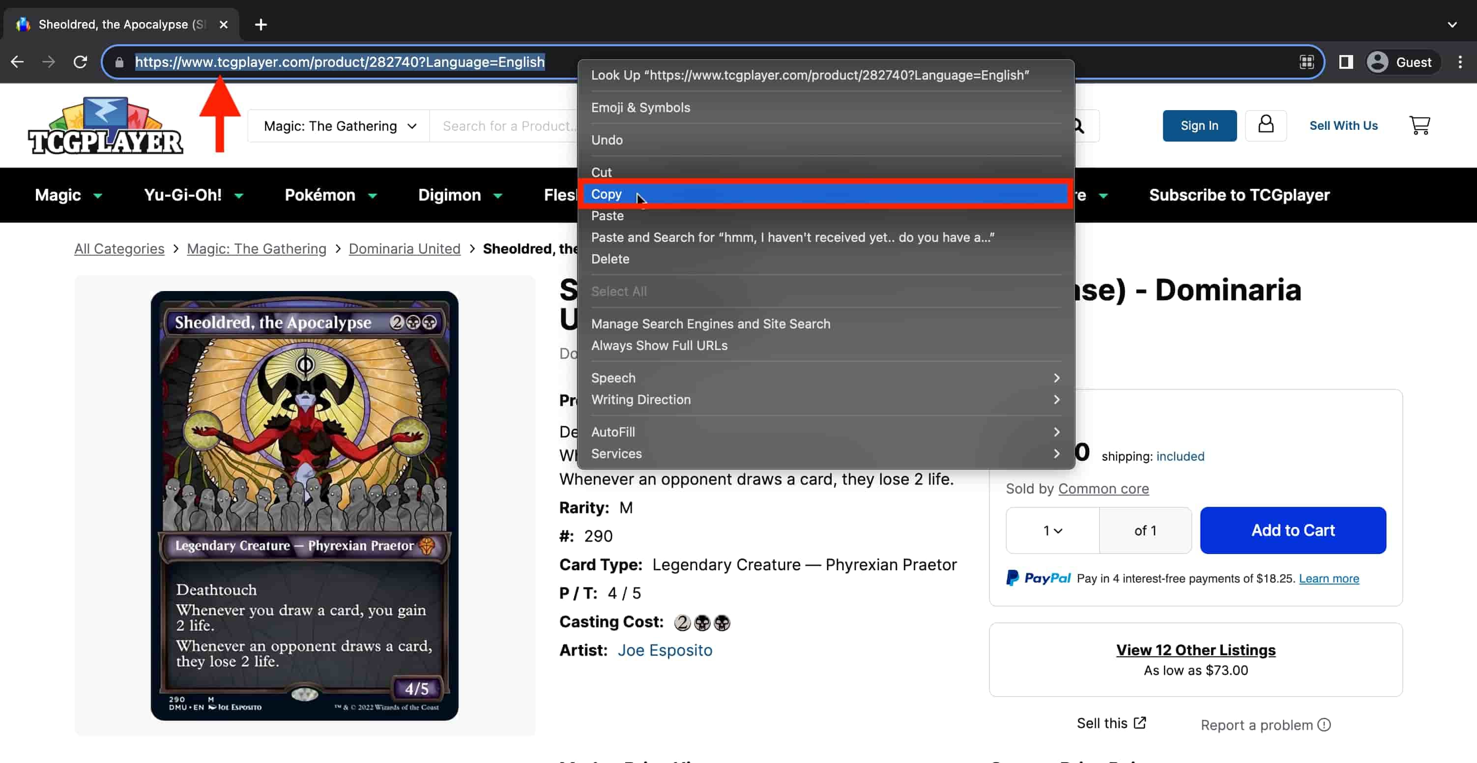Open a new browser tab
Screen dimensions: 1477x763
coord(261,25)
